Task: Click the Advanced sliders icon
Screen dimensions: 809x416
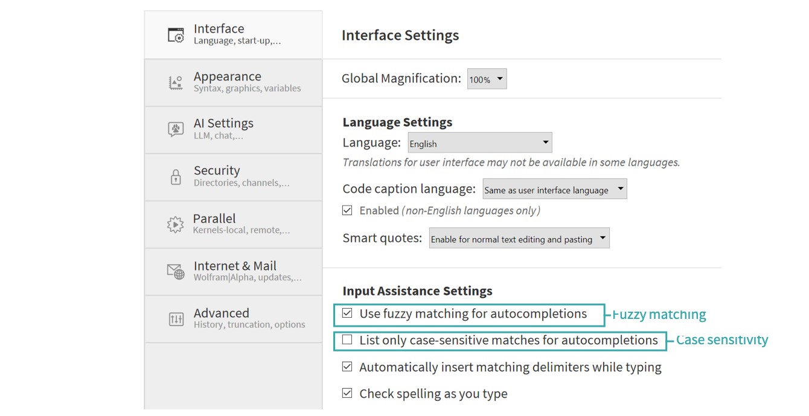Action: (176, 319)
